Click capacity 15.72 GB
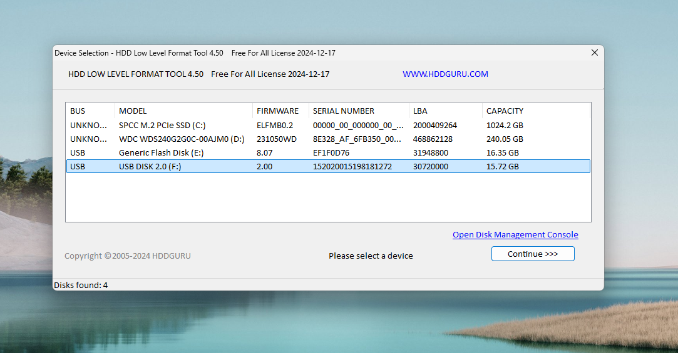This screenshot has width=678, height=353. [x=503, y=167]
